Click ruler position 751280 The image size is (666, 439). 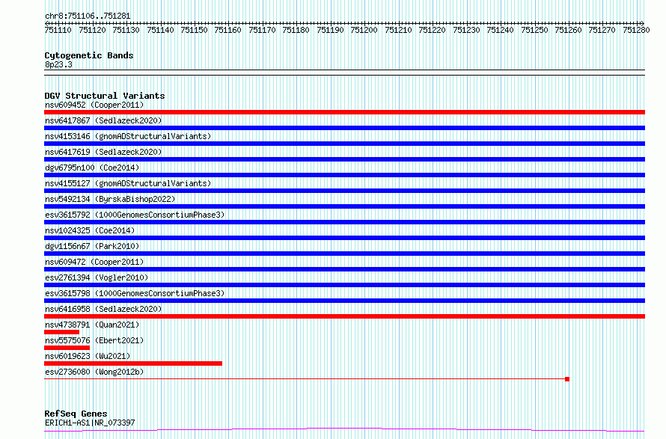tap(636, 30)
